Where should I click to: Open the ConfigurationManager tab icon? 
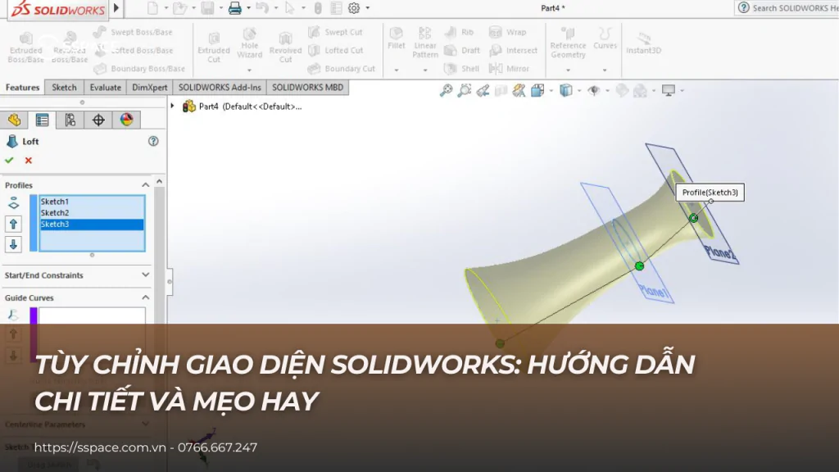point(70,120)
